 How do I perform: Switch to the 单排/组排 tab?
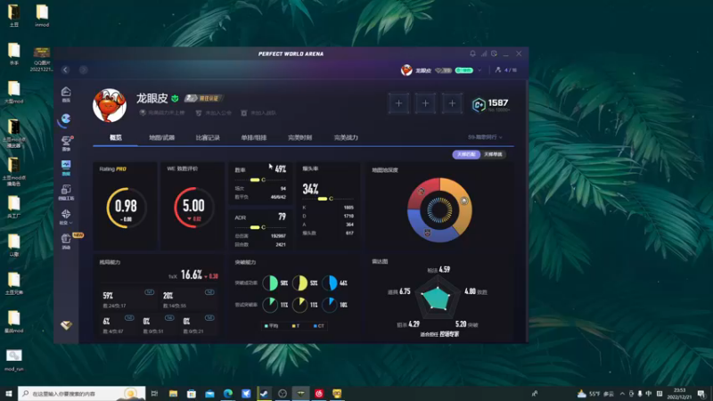click(254, 137)
